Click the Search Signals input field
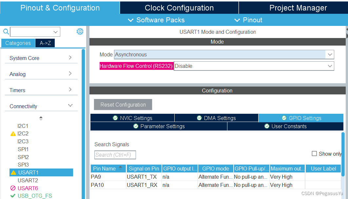The height and width of the screenshot is (199, 348). point(115,155)
